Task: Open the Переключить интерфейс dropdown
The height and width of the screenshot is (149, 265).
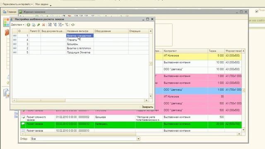Action: click(x=17, y=4)
